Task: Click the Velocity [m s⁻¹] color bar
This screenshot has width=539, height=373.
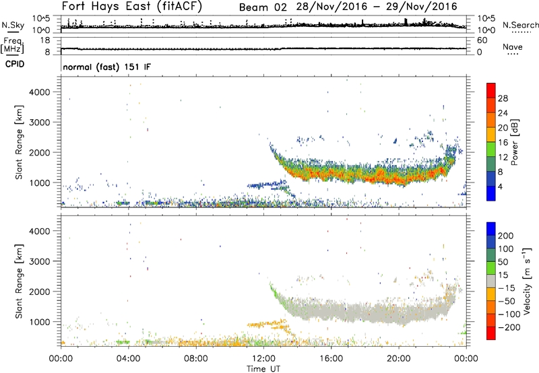Action: 491,281
